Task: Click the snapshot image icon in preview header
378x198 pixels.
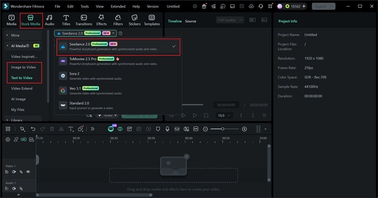Action: pyautogui.click(x=264, y=20)
